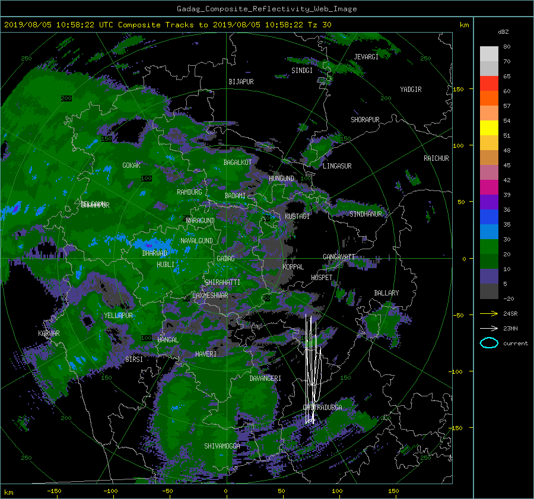Click the white storm track lines

tap(313, 370)
